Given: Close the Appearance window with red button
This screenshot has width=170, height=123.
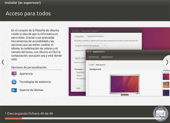Looking at the screenshot, I should click(x=88, y=52).
